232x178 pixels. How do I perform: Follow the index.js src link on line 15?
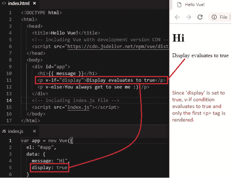pos(79,107)
